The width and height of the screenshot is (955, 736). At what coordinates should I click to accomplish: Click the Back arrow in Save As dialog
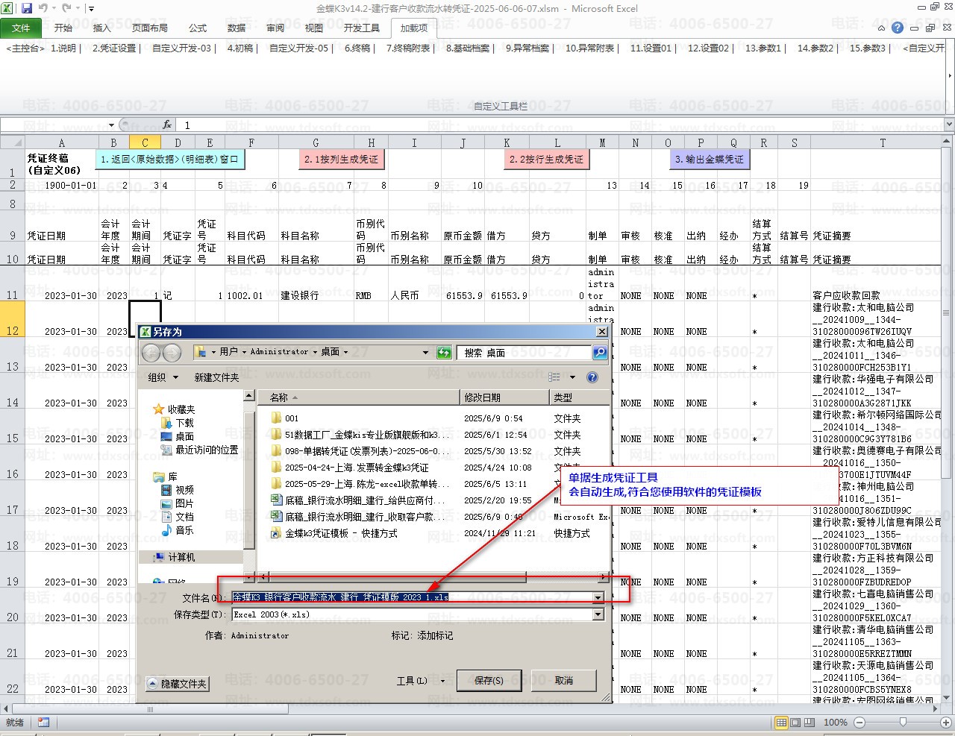[x=152, y=353]
